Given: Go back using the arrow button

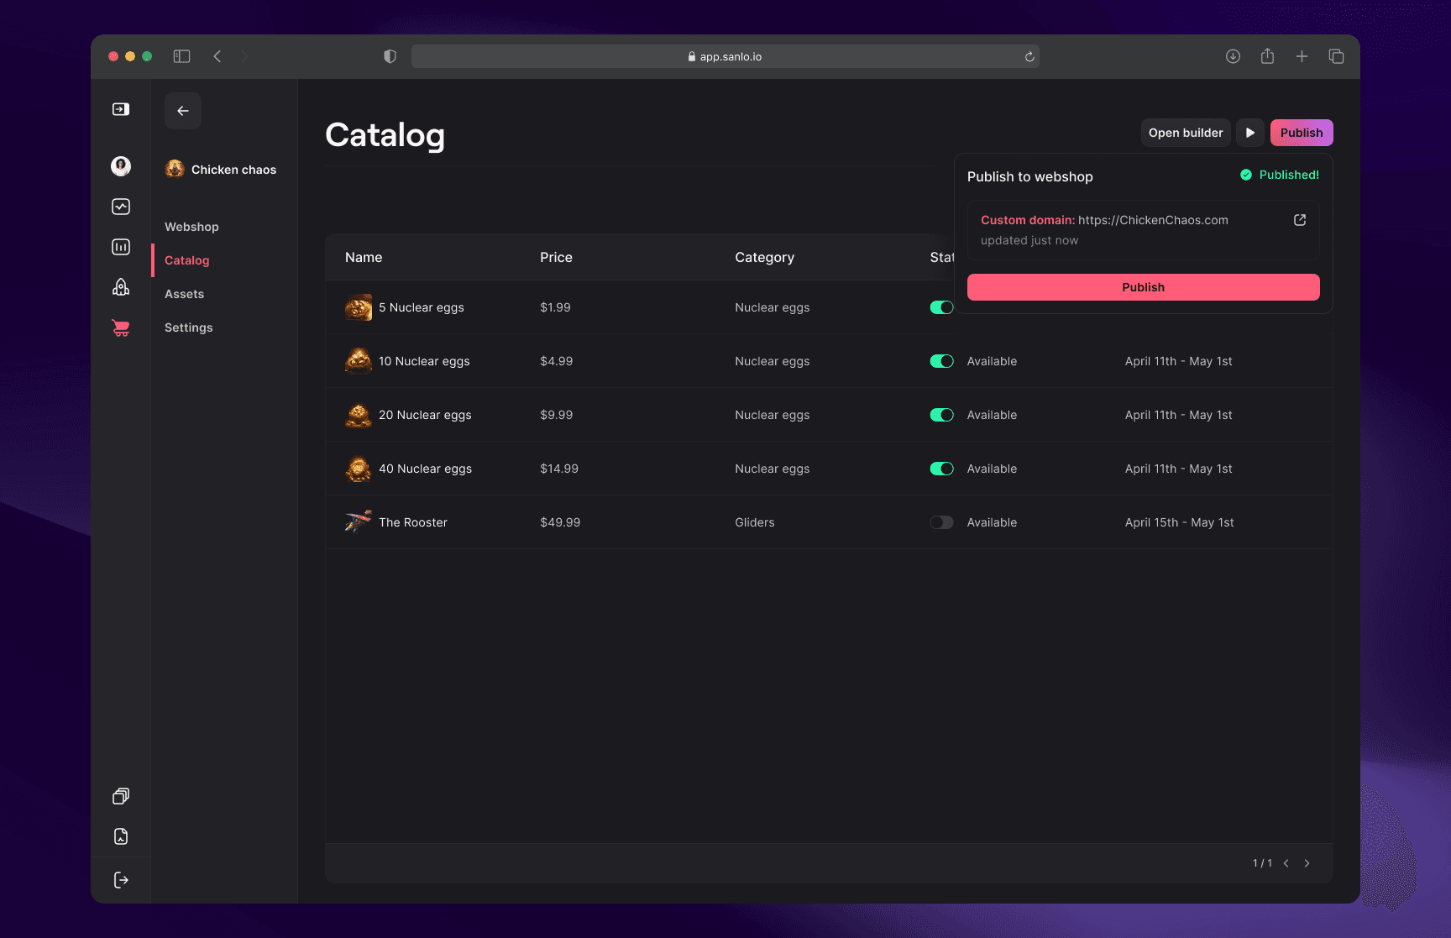Looking at the screenshot, I should (183, 111).
